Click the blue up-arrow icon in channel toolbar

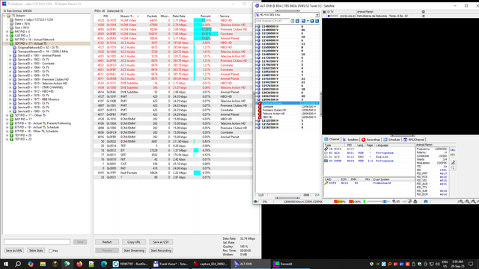click(312, 21)
